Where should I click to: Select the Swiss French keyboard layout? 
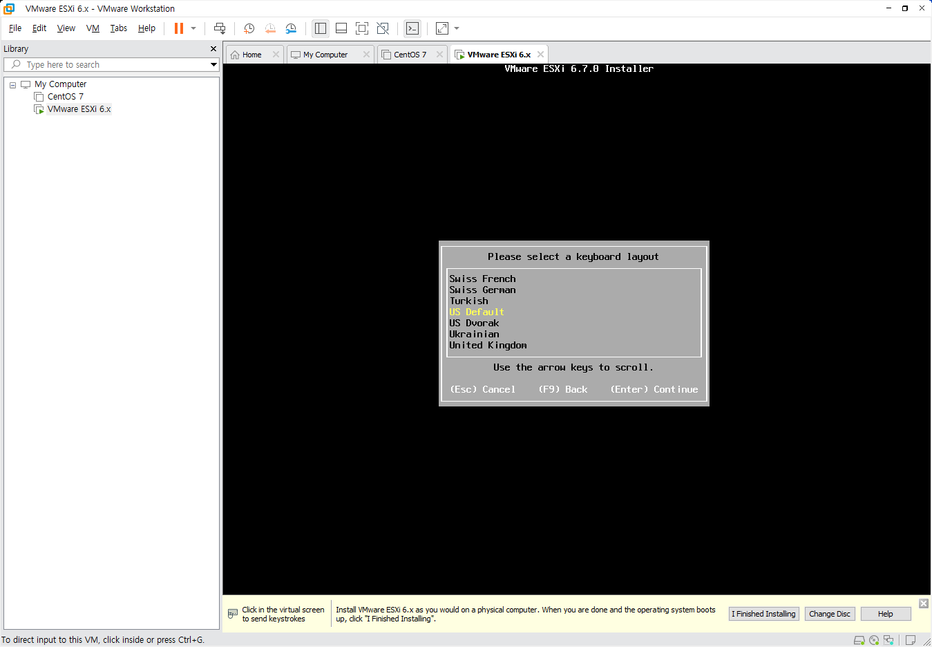click(x=482, y=279)
